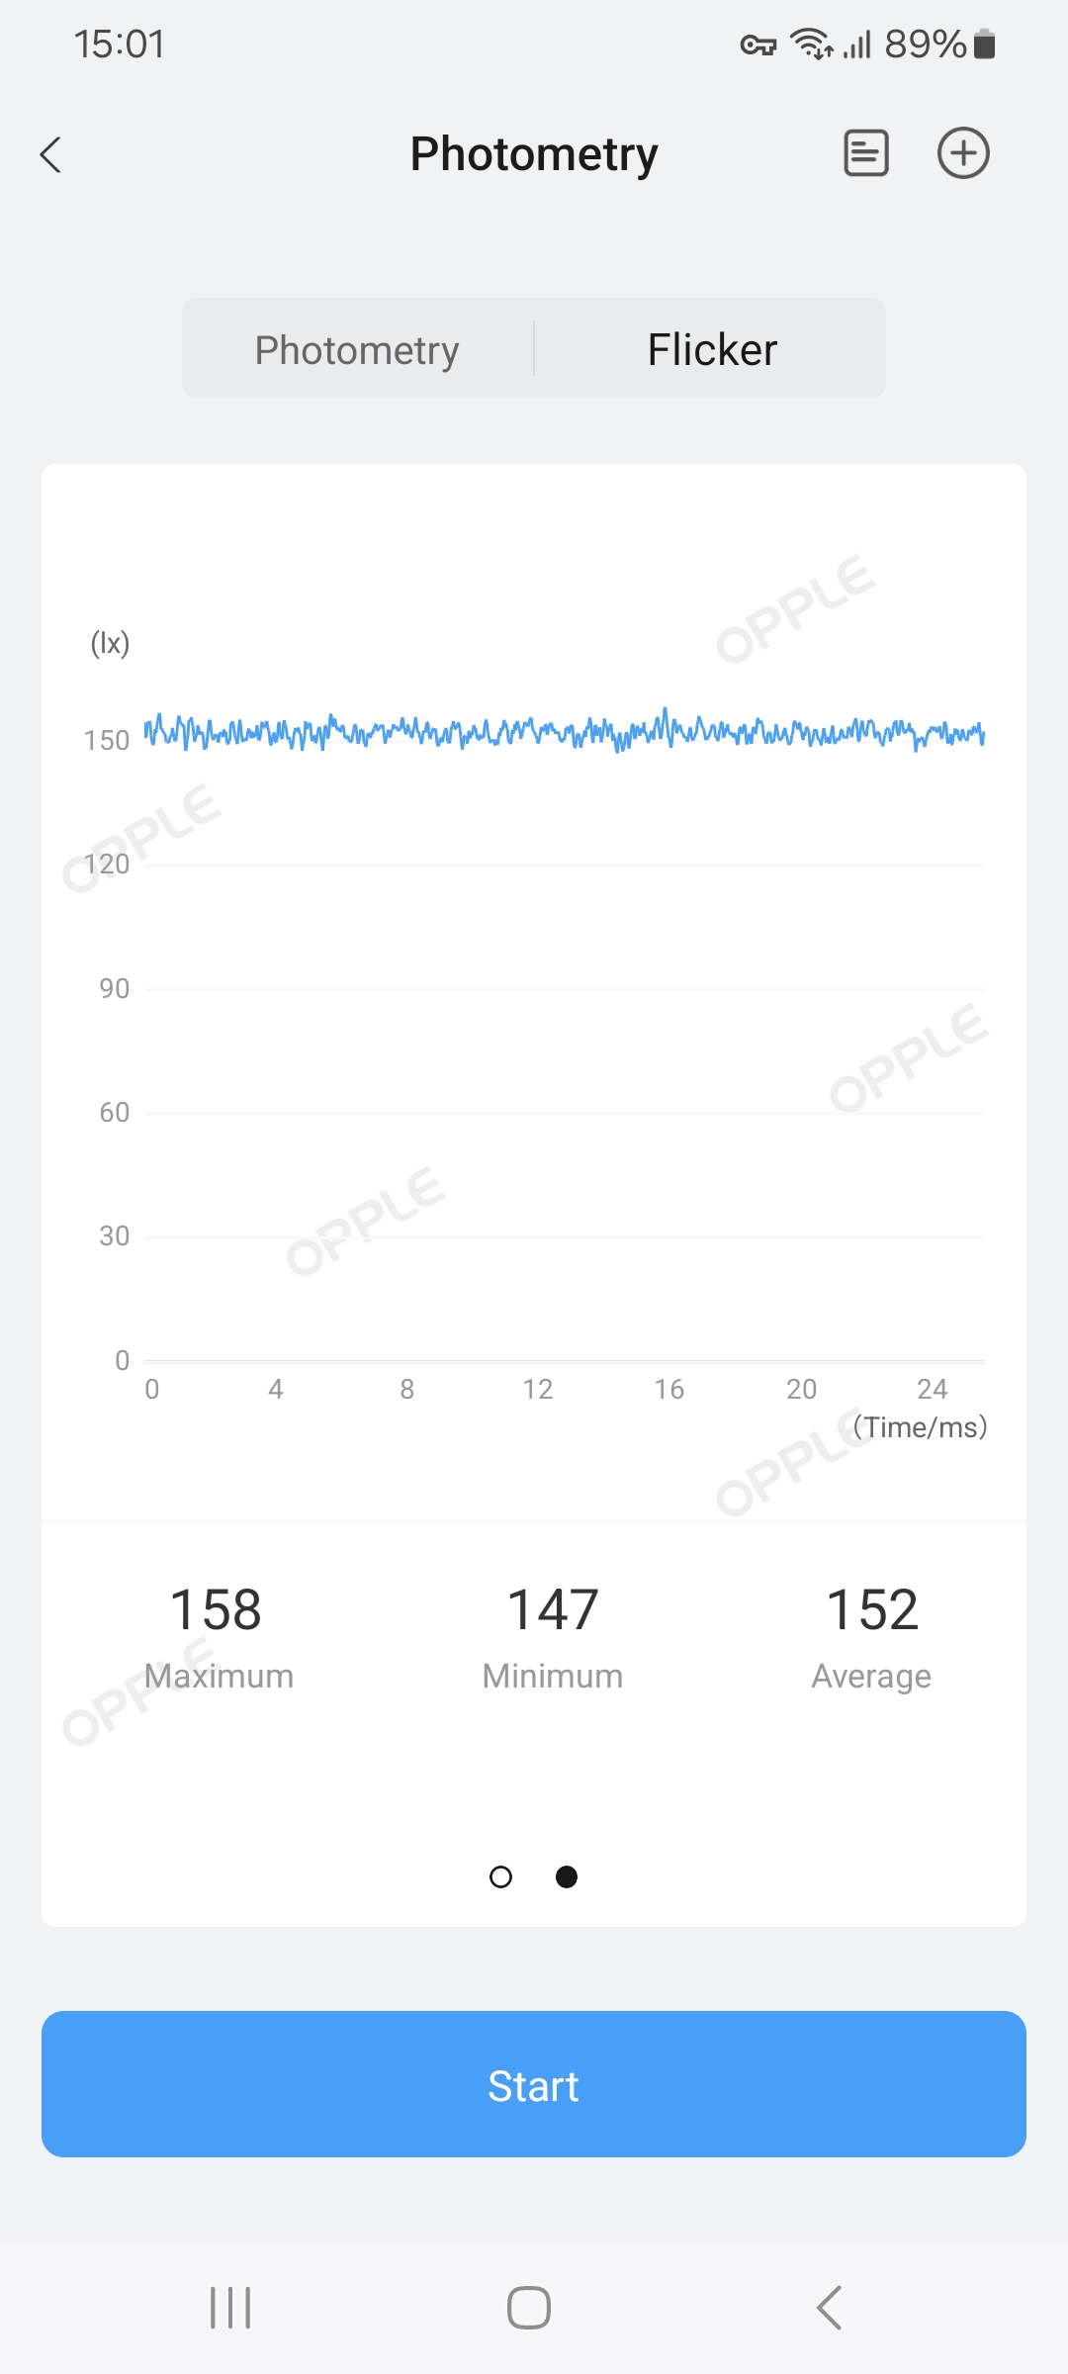Tap the battery status icon
The image size is (1068, 2374).
tap(984, 45)
